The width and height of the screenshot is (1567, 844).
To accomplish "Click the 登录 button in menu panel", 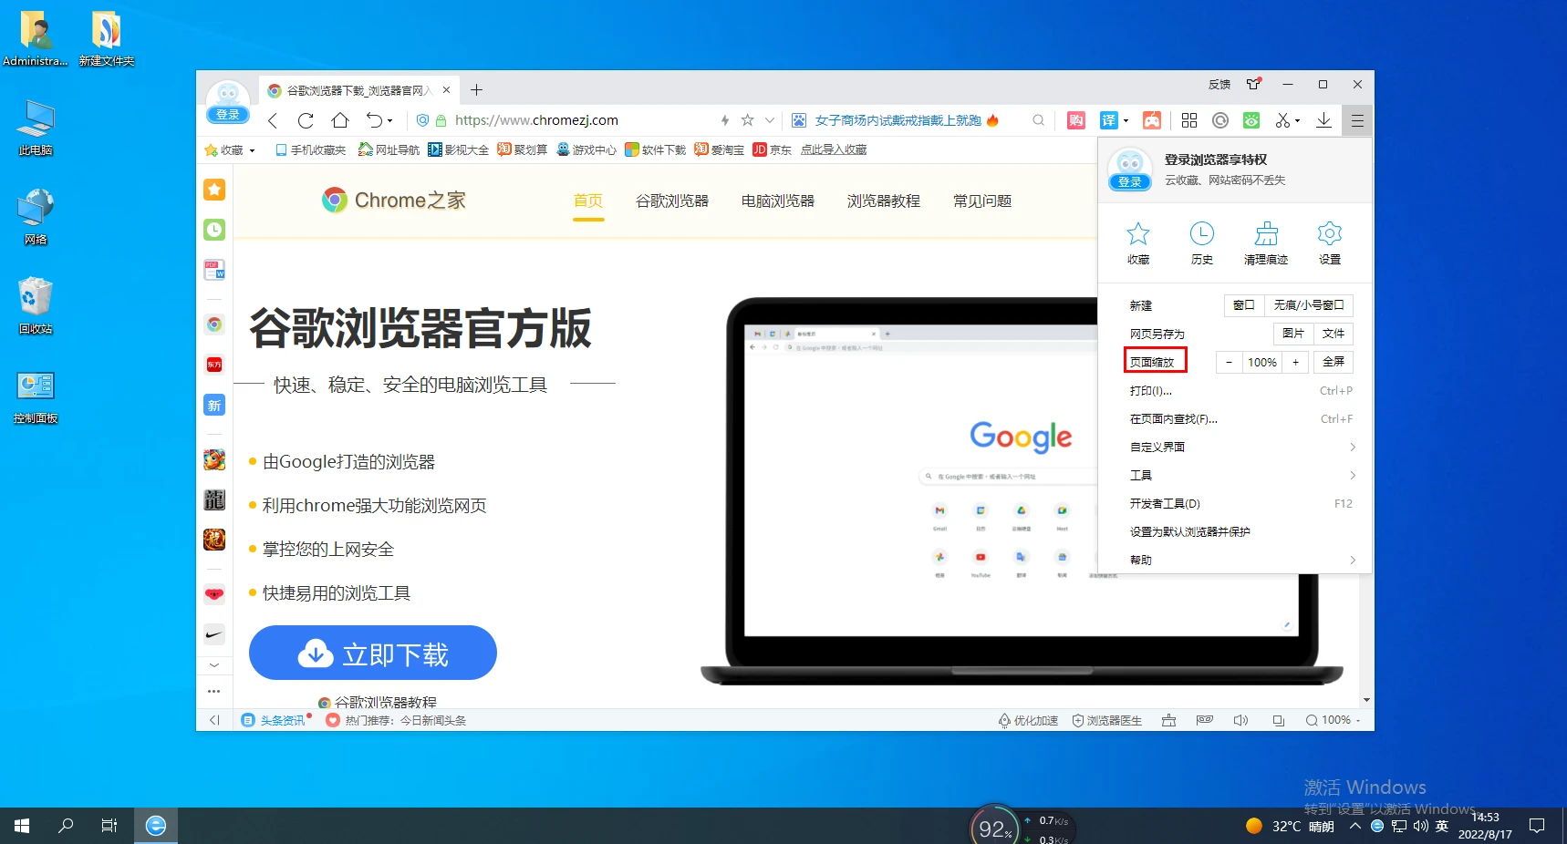I will (x=1130, y=182).
